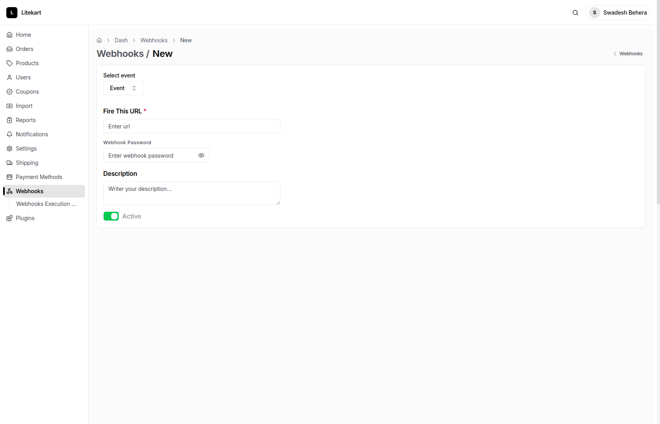Screen dimensions: 660x424
Task: Focus the Description textarea
Action: click(x=192, y=193)
